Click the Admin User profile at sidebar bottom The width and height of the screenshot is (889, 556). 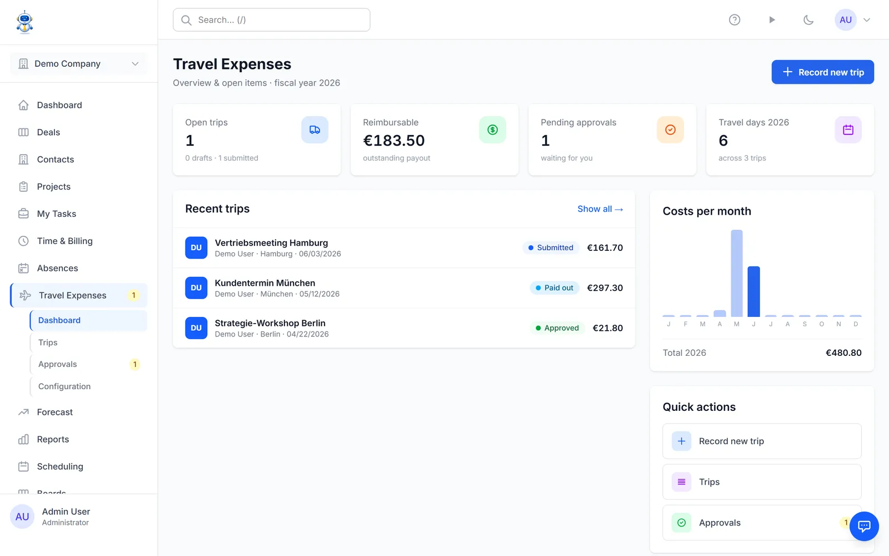point(78,517)
